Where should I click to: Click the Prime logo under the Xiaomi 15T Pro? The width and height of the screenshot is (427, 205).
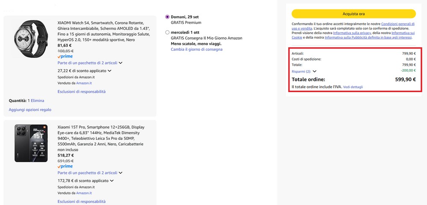[65, 166]
